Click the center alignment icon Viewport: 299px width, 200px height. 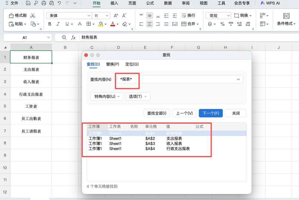pos(149,24)
